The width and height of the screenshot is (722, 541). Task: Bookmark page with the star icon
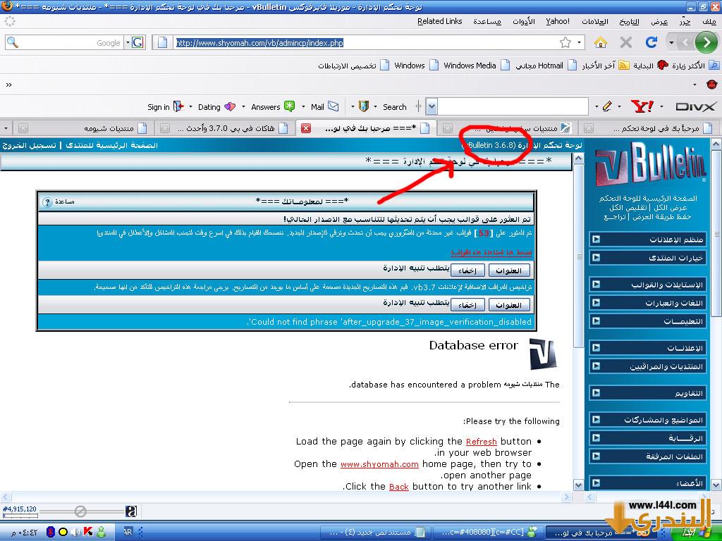[x=565, y=43]
